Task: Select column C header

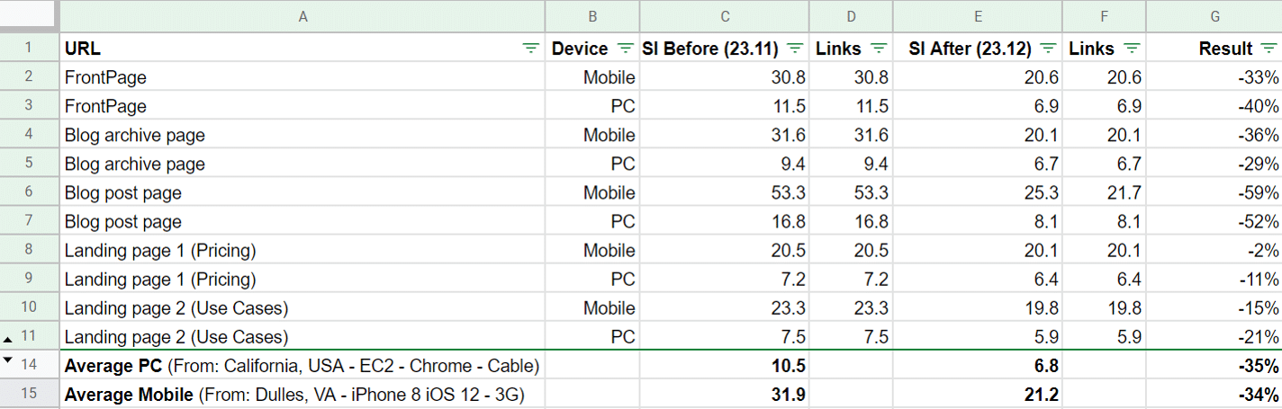Action: pyautogui.click(x=725, y=16)
